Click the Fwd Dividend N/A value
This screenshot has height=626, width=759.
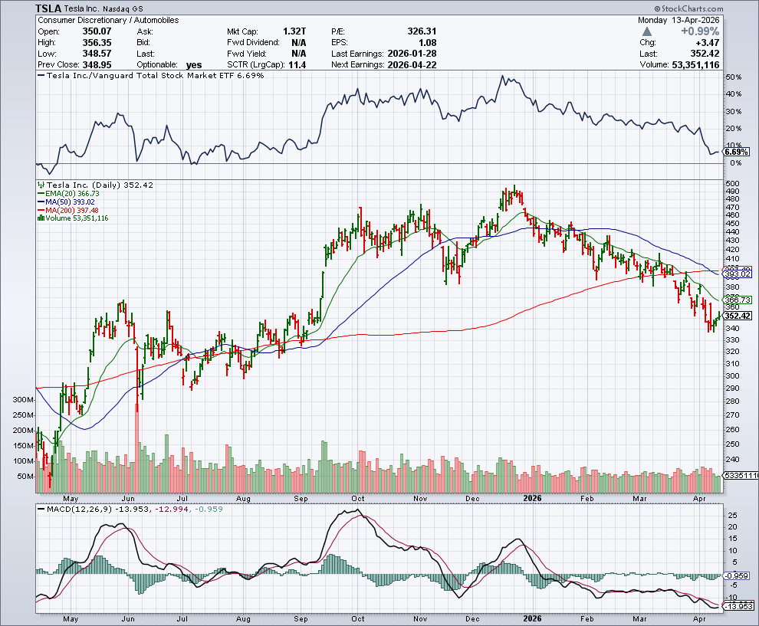click(299, 42)
